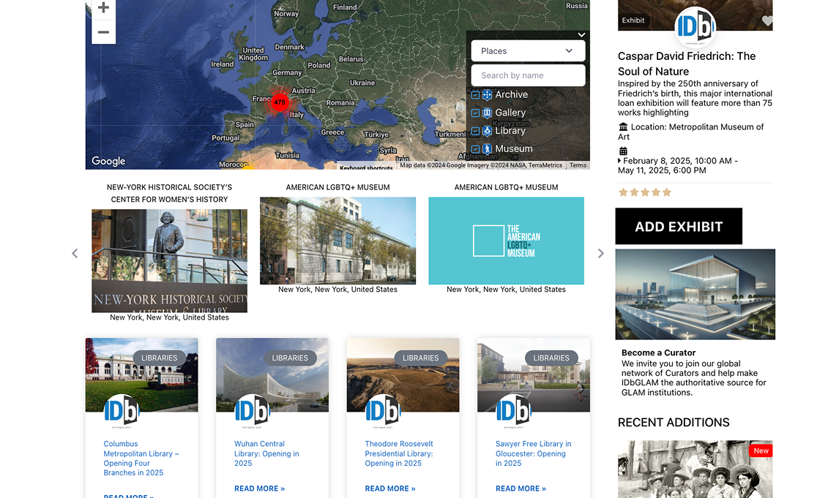This screenshot has width=828, height=498.
Task: Open the Places dropdown
Action: click(x=528, y=51)
